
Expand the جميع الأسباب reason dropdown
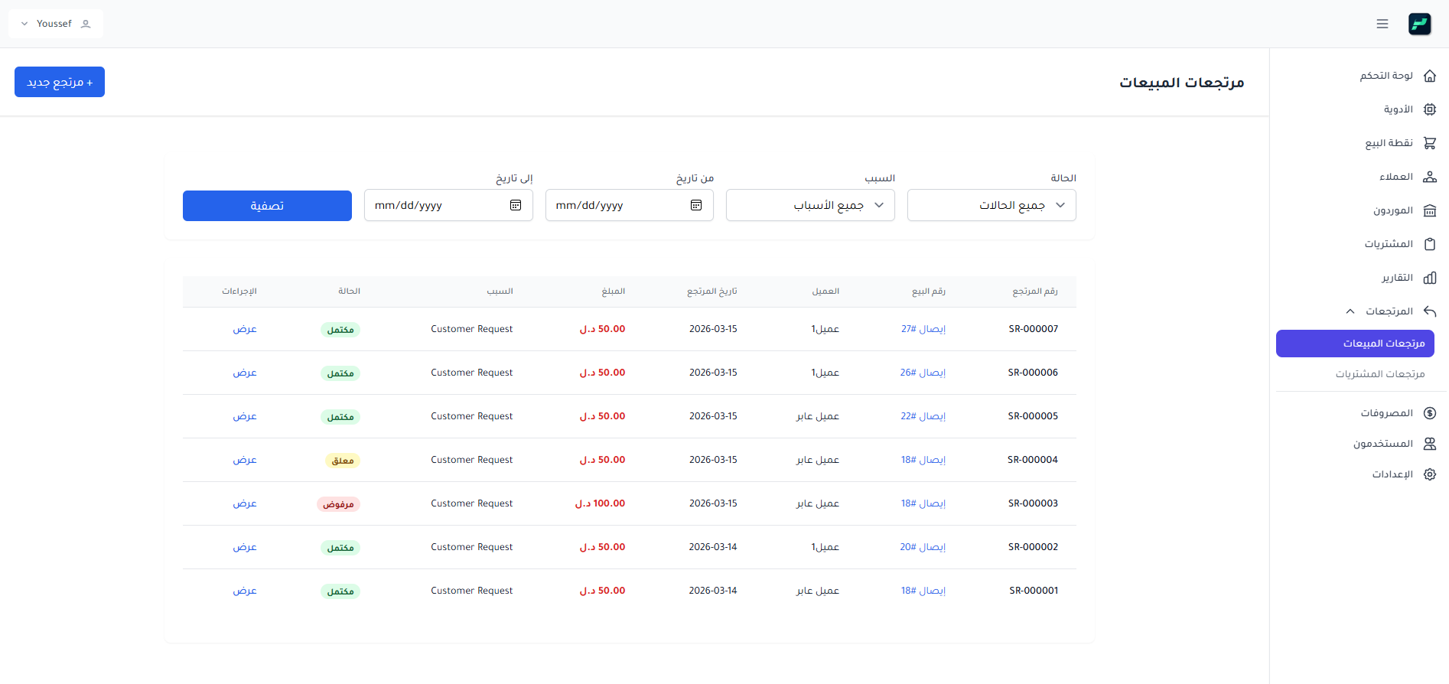[810, 205]
